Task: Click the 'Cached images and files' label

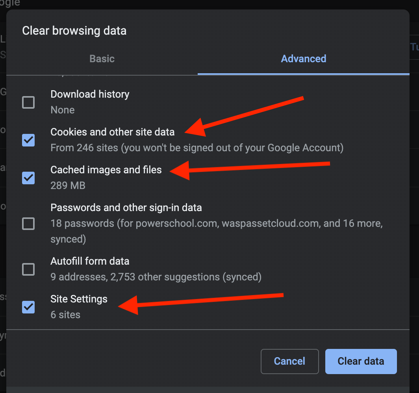Action: click(x=106, y=170)
